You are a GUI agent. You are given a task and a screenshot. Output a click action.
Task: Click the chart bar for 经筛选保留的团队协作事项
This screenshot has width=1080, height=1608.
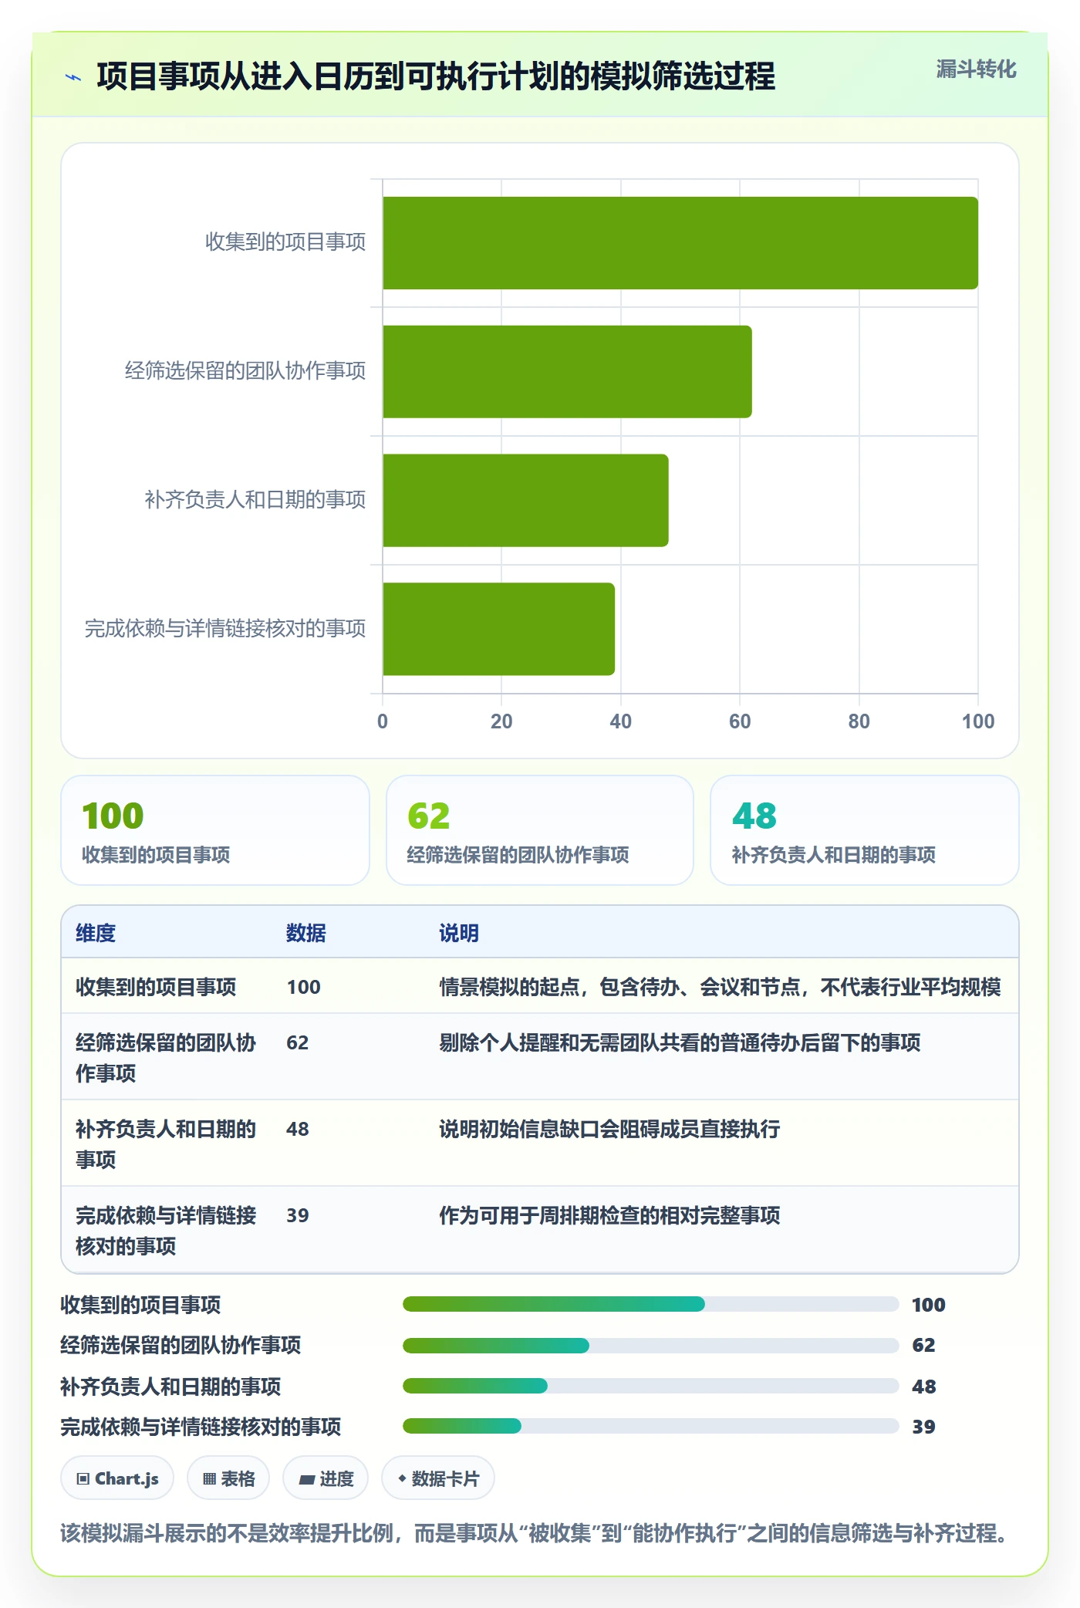(x=567, y=372)
